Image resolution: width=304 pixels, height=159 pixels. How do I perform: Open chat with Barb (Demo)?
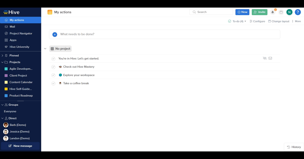click(18, 125)
